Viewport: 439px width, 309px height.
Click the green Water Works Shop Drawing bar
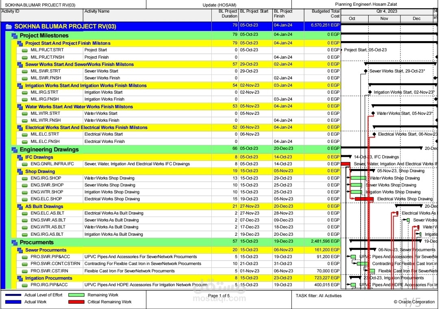coord(359,178)
